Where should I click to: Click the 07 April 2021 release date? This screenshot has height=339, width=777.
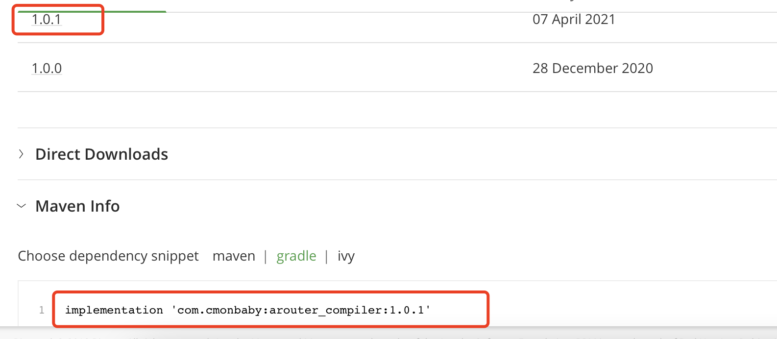coord(574,20)
